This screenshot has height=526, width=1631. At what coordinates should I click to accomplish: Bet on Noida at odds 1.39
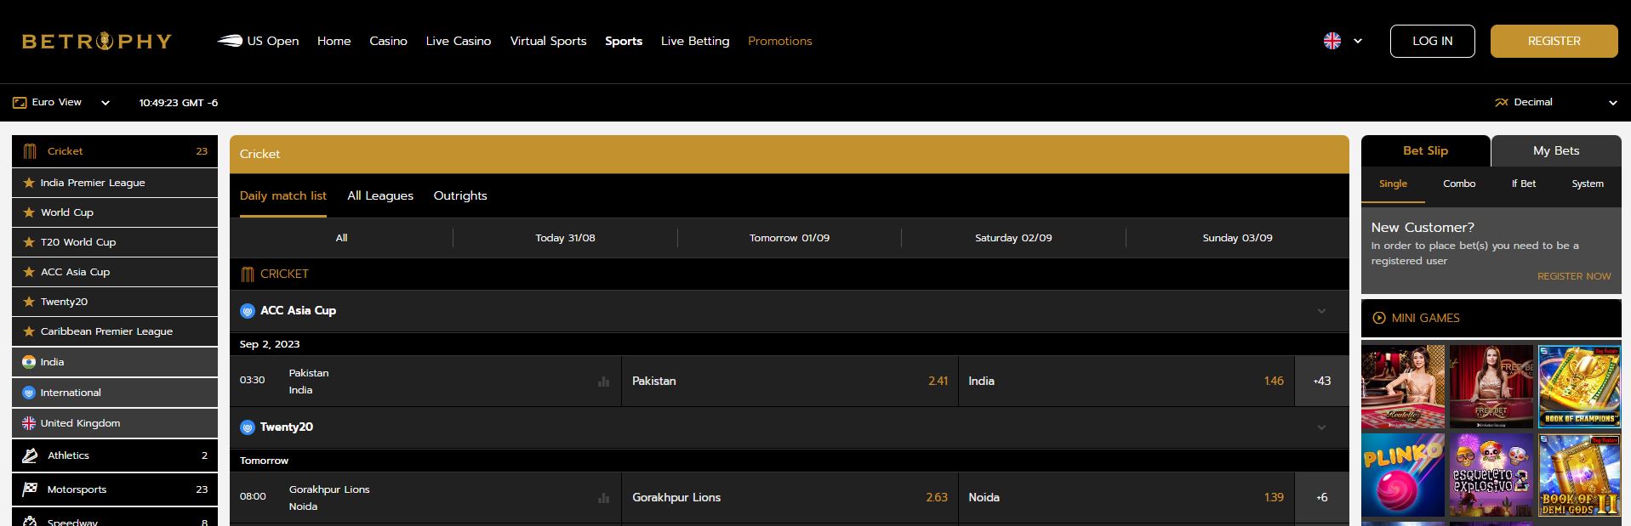(1126, 497)
